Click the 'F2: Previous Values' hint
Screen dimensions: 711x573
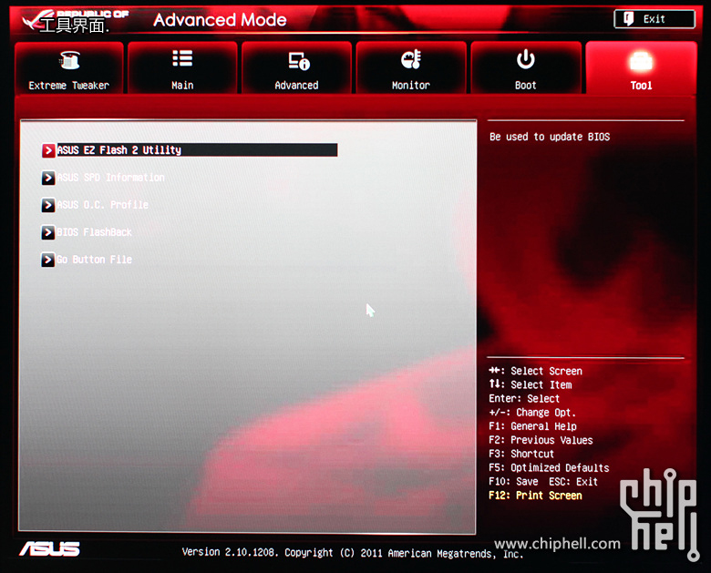(x=541, y=440)
